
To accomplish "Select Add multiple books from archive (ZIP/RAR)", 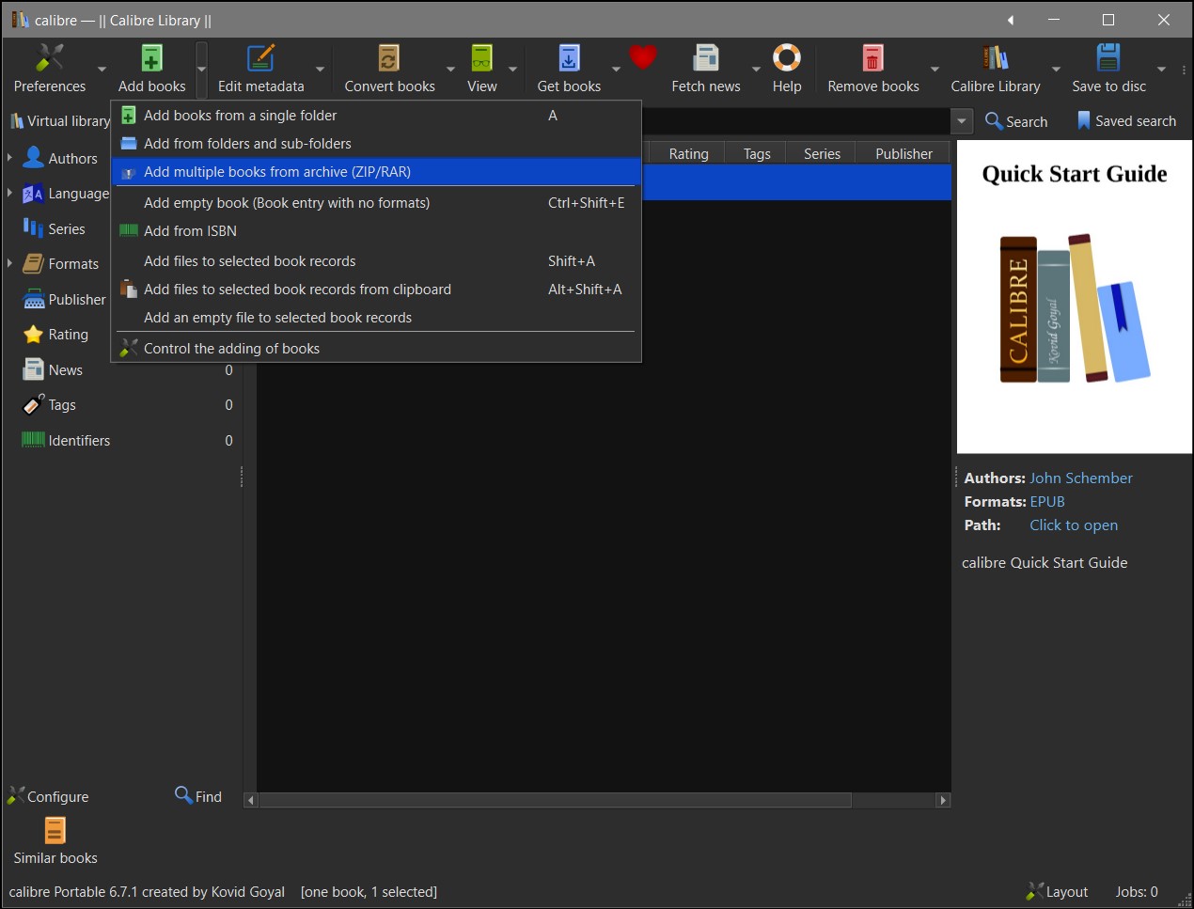I will [x=376, y=171].
